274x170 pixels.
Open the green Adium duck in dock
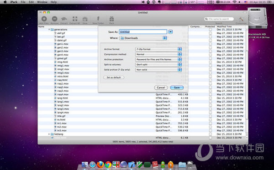163,165
